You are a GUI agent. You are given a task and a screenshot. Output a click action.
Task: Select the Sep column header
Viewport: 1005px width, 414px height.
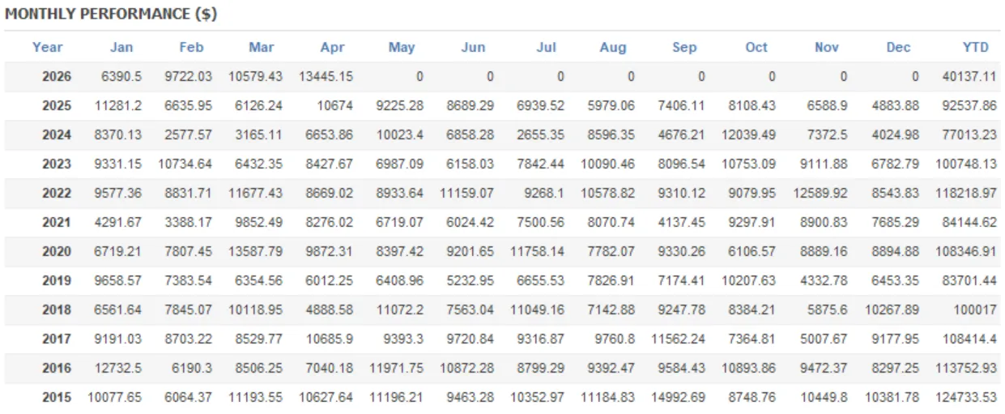pos(684,47)
